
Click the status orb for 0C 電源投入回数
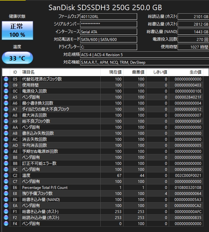pyautogui.click(x=6, y=91)
